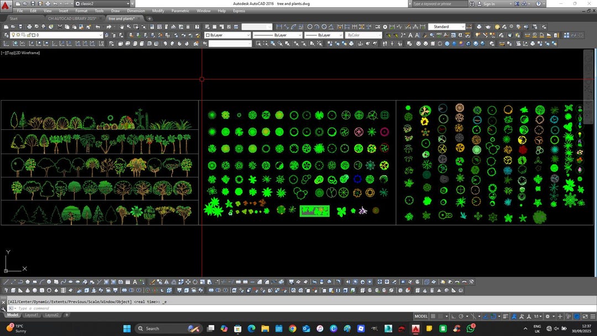Select the Line tool in the draw toolbar
Screen dimensions: 597x336
click(7, 282)
